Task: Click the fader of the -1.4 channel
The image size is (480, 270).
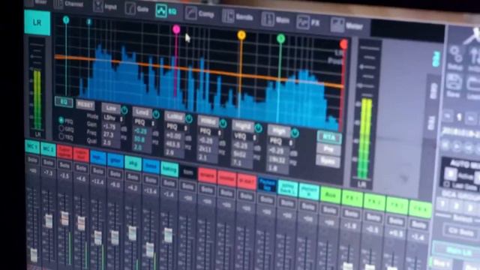Action: click(168, 235)
